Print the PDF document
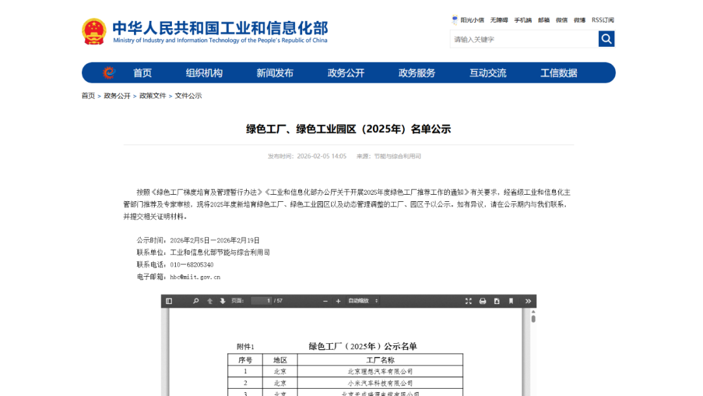The image size is (703, 396). pos(482,301)
